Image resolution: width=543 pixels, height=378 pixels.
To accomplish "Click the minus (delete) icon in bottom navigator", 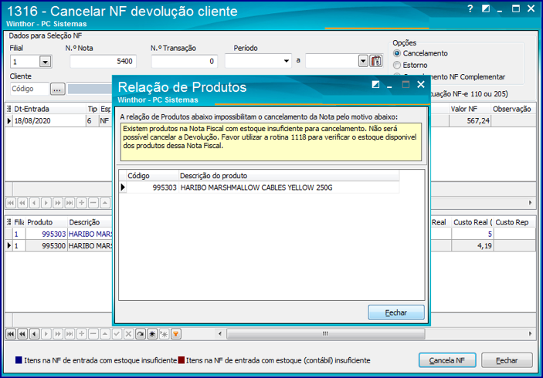I will (93, 334).
